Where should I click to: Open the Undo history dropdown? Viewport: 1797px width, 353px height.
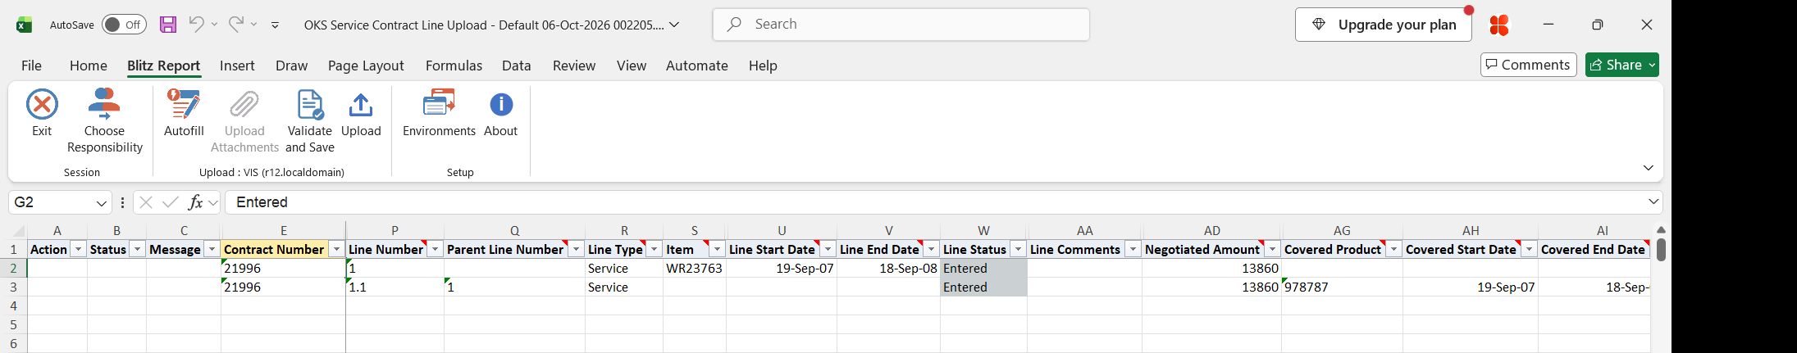(x=214, y=25)
